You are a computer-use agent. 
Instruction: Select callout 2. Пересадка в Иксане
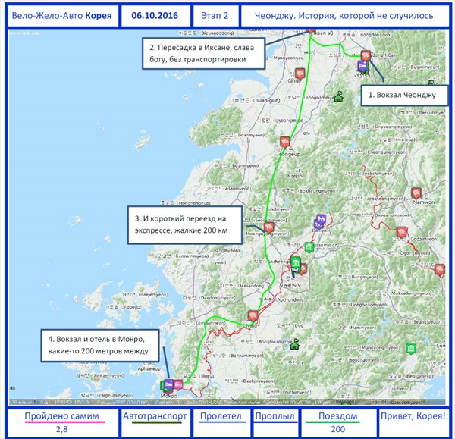pos(203,53)
